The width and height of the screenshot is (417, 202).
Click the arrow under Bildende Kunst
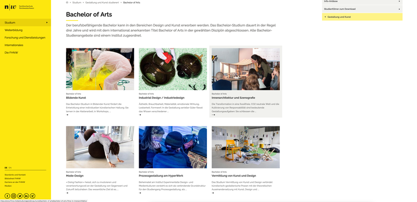(67, 115)
